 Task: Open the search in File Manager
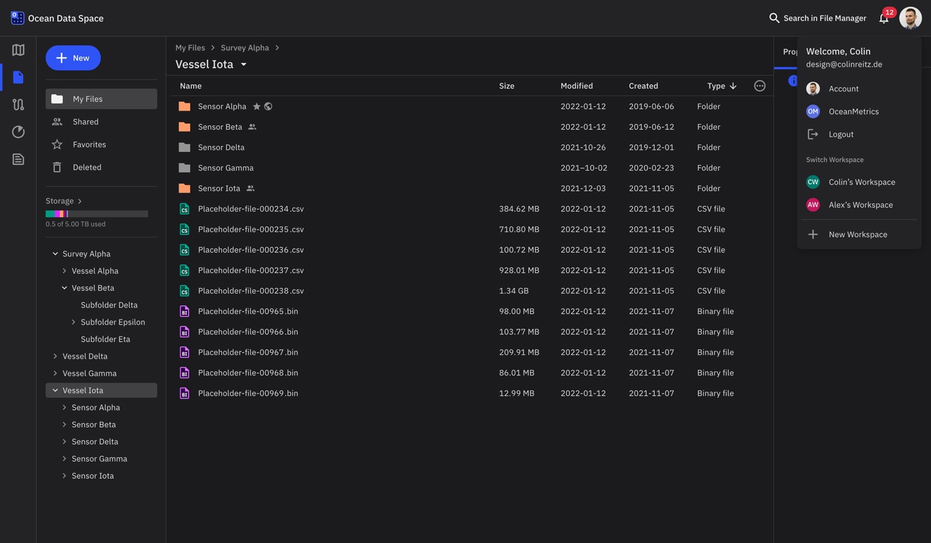pos(774,18)
